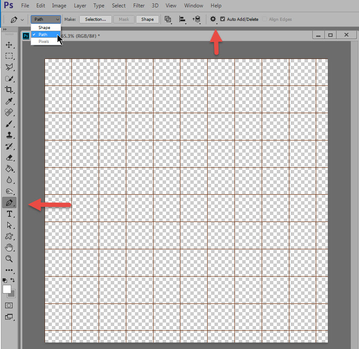Select the Polygonal Lasso tool
359x349 pixels.
[x=9, y=67]
